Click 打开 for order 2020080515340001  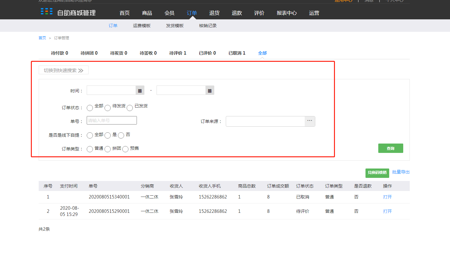(387, 197)
